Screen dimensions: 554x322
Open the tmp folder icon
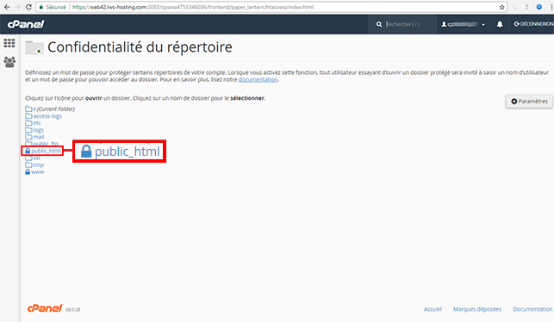(28, 165)
